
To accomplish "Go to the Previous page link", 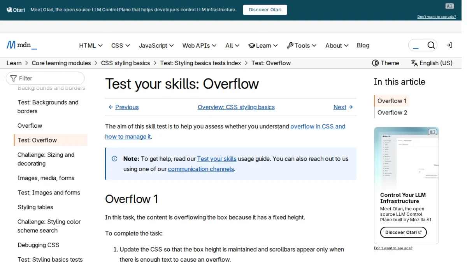I will (x=123, y=107).
